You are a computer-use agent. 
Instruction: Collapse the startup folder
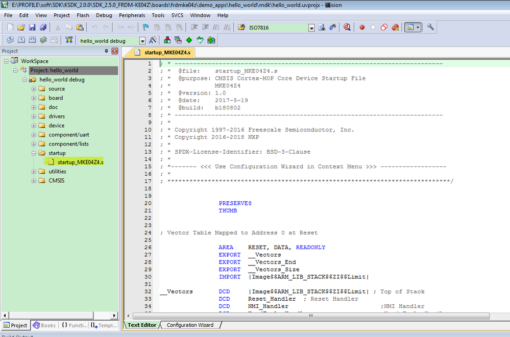(34, 153)
